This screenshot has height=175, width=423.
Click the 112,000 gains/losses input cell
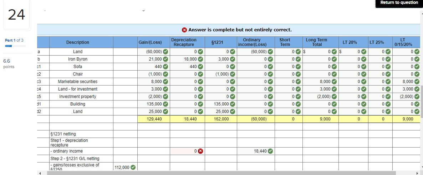[x=125, y=167]
